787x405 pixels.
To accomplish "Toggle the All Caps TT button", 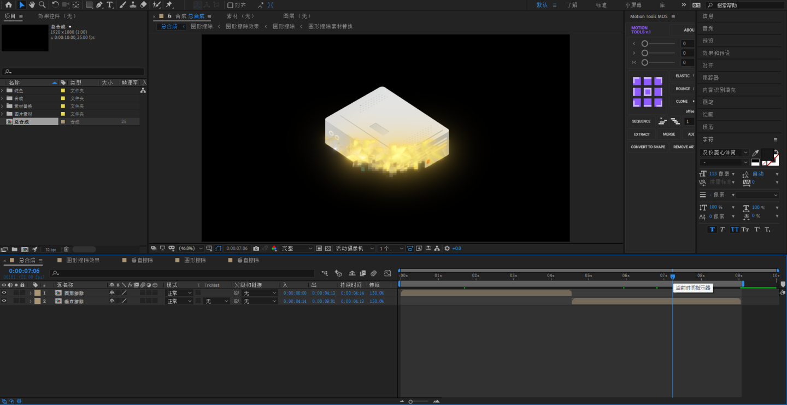I will point(735,230).
